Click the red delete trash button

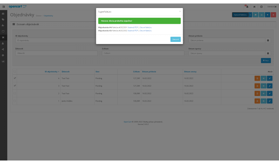click(273, 15)
